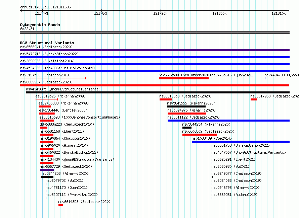Click the DGV Structural Variants track title
This screenshot has width=299, height=218.
pos(47,43)
